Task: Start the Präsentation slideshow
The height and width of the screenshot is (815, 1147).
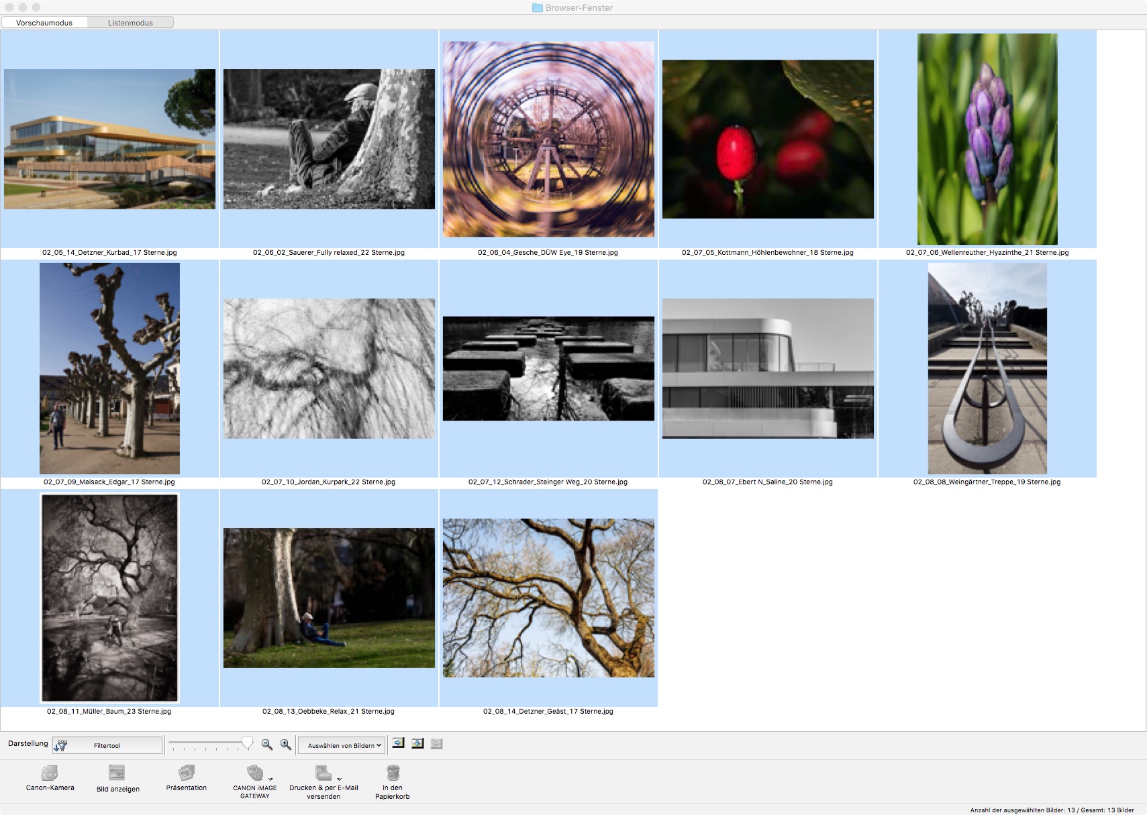Action: tap(186, 773)
